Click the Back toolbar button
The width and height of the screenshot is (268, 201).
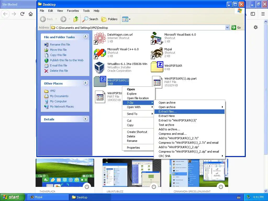(47, 19)
